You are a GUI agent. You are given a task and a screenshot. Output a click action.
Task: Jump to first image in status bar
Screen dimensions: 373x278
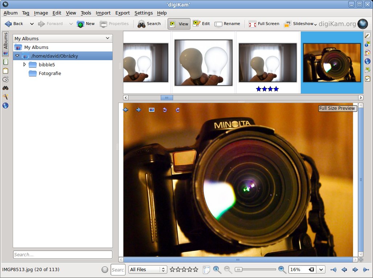coord(333,269)
